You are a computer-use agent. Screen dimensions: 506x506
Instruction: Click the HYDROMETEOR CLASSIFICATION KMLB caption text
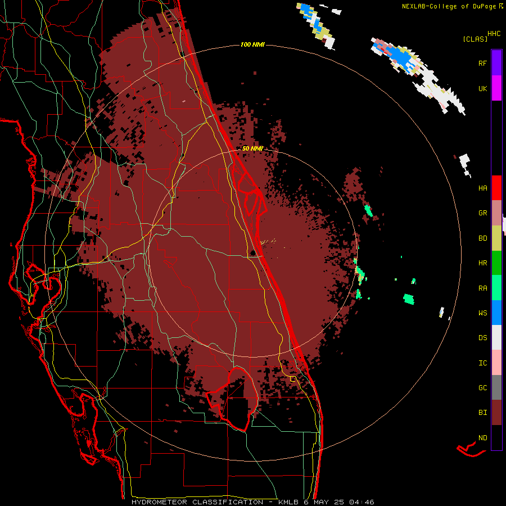coord(252,502)
